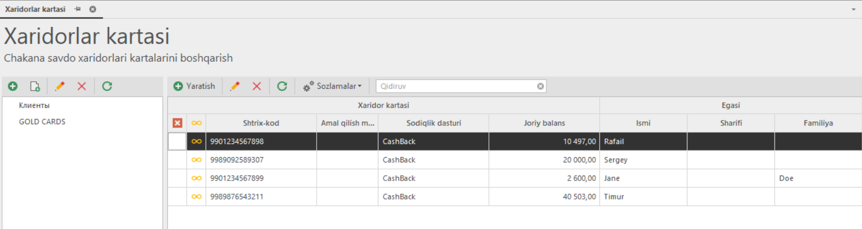The height and width of the screenshot is (229, 862).
Task: Click the left panel pencil edit icon
Action: (60, 86)
